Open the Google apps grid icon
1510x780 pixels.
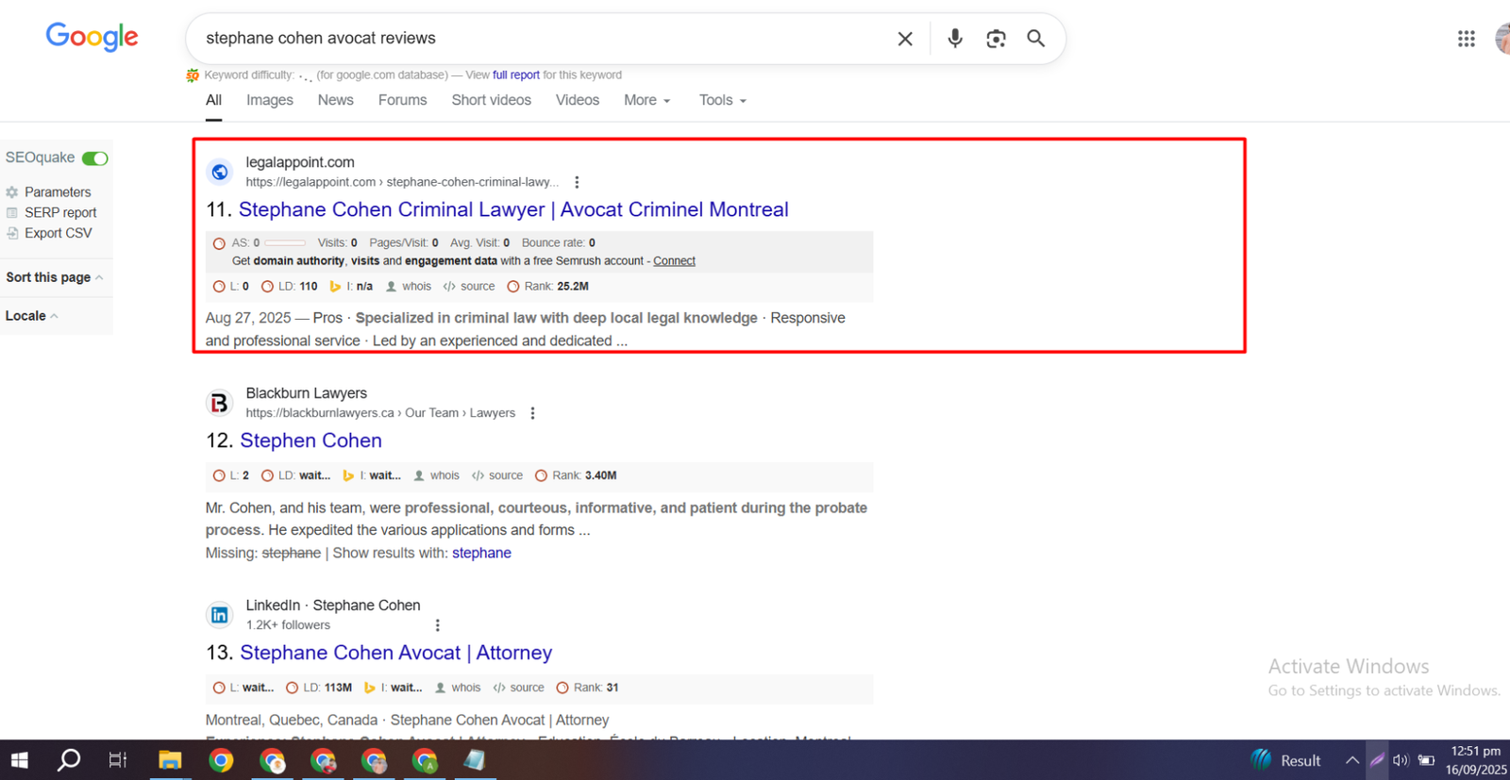[1465, 39]
